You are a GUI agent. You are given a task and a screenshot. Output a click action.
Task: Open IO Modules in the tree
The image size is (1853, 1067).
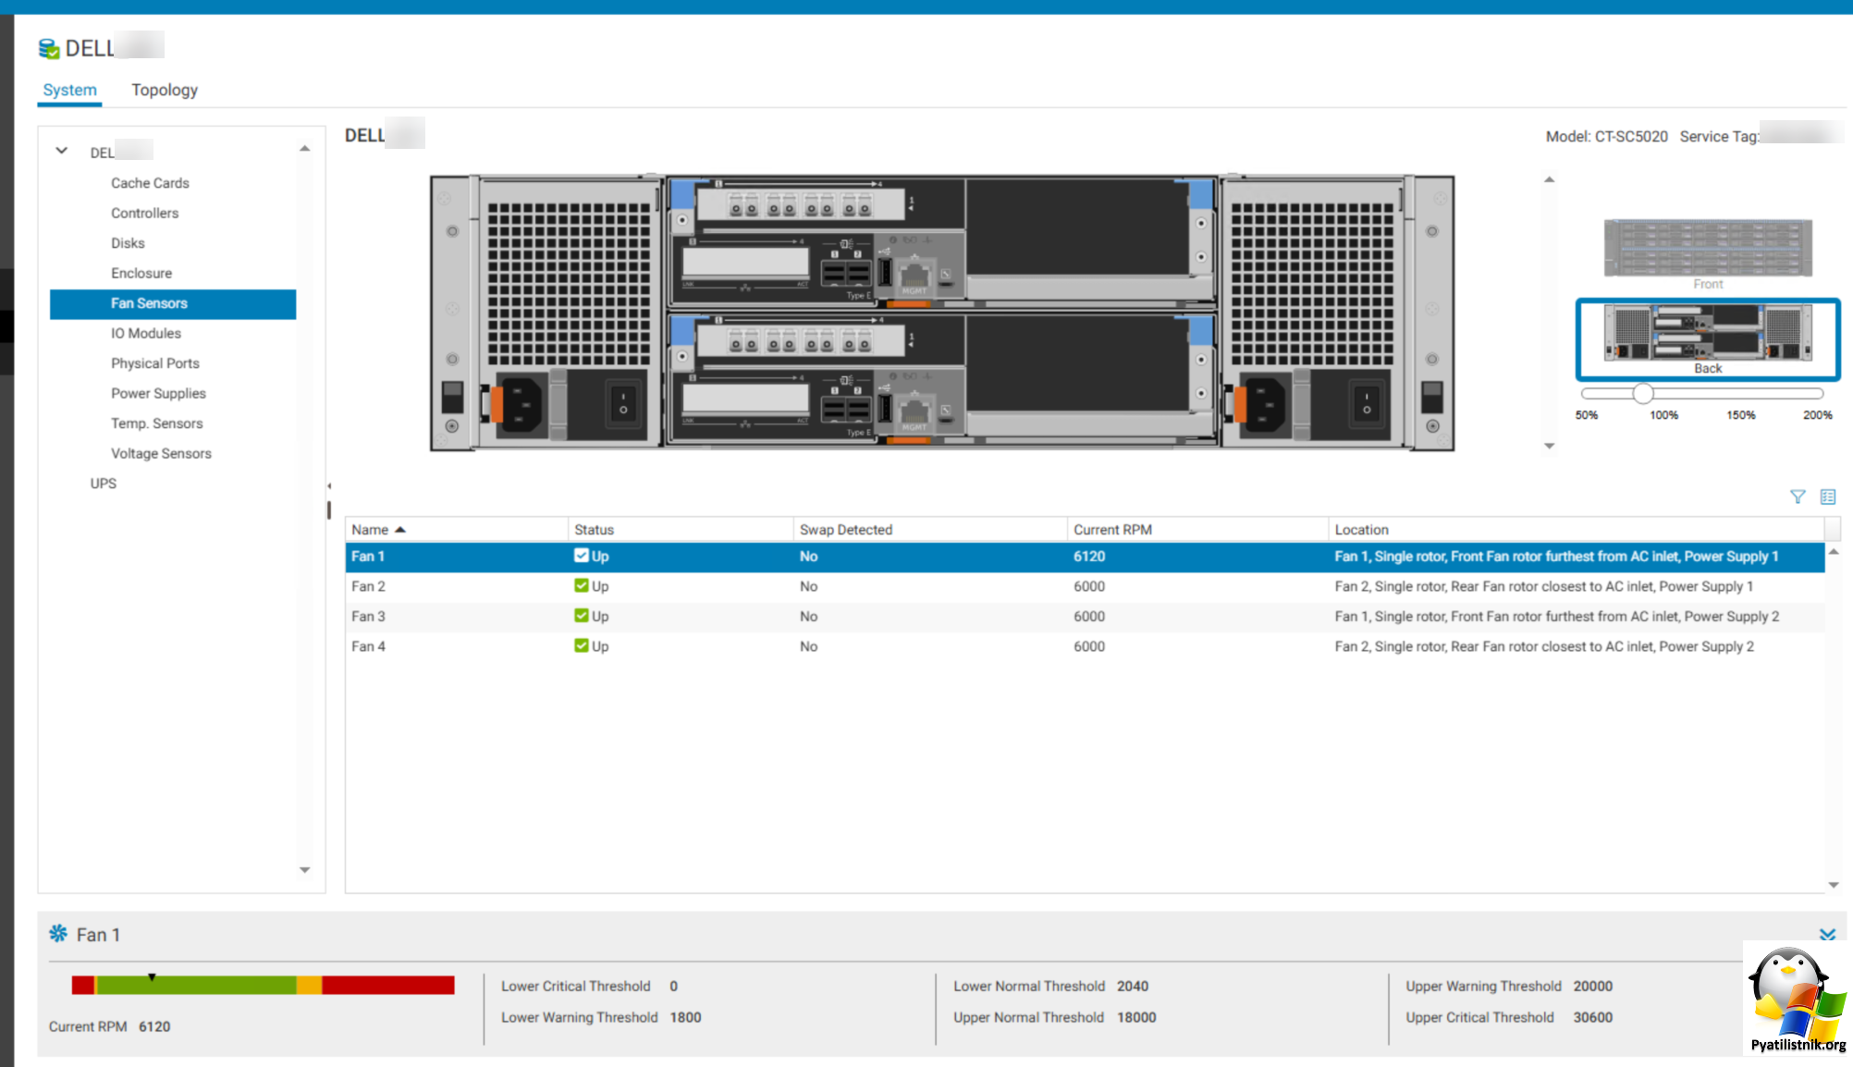146,333
